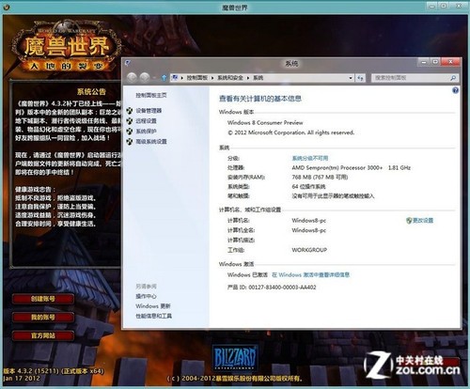Image resolution: width=470 pixels, height=389 pixels.
Task: Open Windows 更新 link
Action: click(x=153, y=306)
